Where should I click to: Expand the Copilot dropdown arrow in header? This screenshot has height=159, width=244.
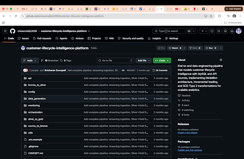pos(194,31)
